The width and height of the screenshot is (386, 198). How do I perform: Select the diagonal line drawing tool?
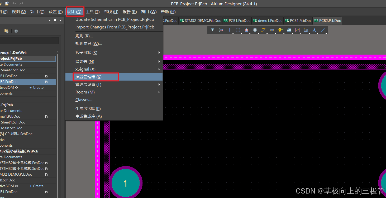click(323, 30)
